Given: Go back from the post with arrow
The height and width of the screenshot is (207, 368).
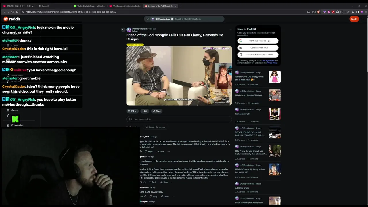Looking at the screenshot, I should click(123, 30).
